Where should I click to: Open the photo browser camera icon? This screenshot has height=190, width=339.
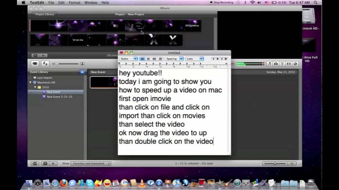click(276, 64)
